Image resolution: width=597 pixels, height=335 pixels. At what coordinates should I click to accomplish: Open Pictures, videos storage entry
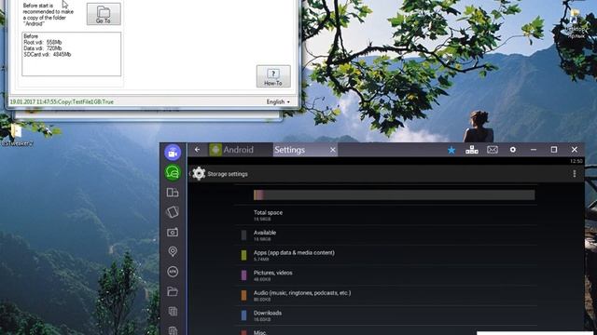[x=385, y=275]
